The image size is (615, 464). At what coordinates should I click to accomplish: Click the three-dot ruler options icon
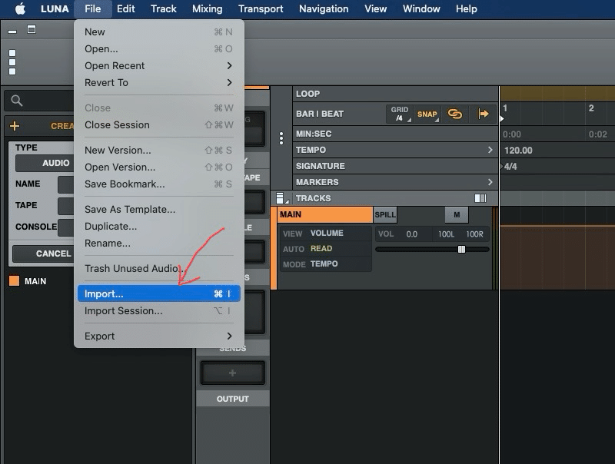[281, 138]
